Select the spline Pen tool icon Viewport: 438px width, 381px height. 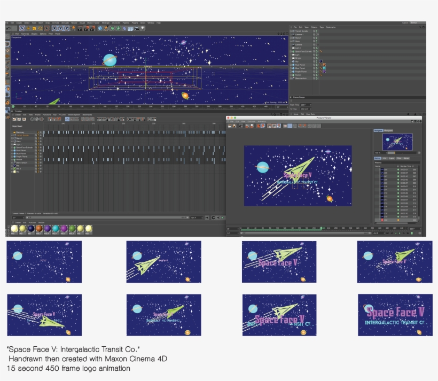(x=106, y=28)
